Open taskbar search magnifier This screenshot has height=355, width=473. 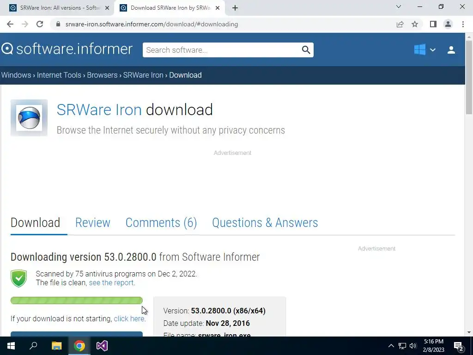(33, 346)
